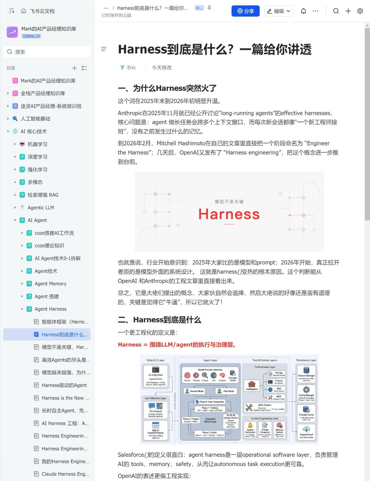Click the 互联网公开 tag
Screen dimensions: 370x481
[32, 36]
